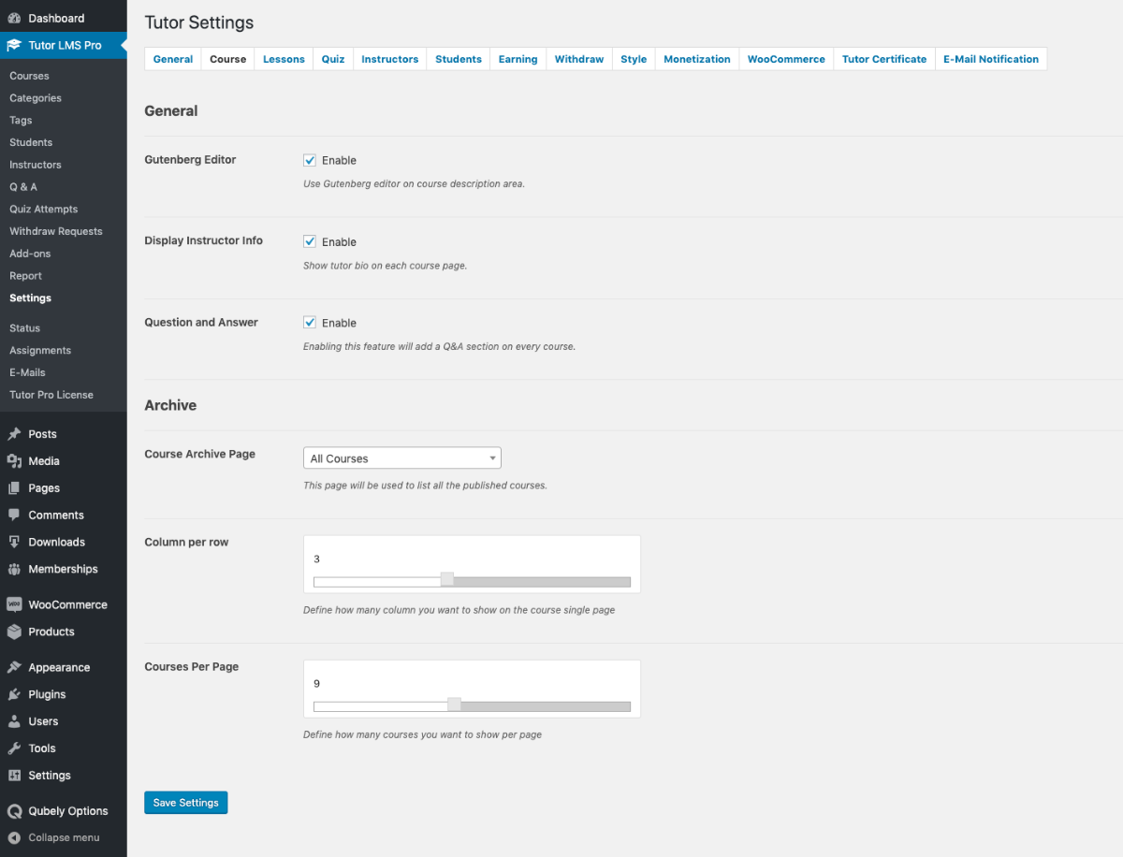The width and height of the screenshot is (1123, 857).
Task: Click the Archive section heading
Action: 170,405
